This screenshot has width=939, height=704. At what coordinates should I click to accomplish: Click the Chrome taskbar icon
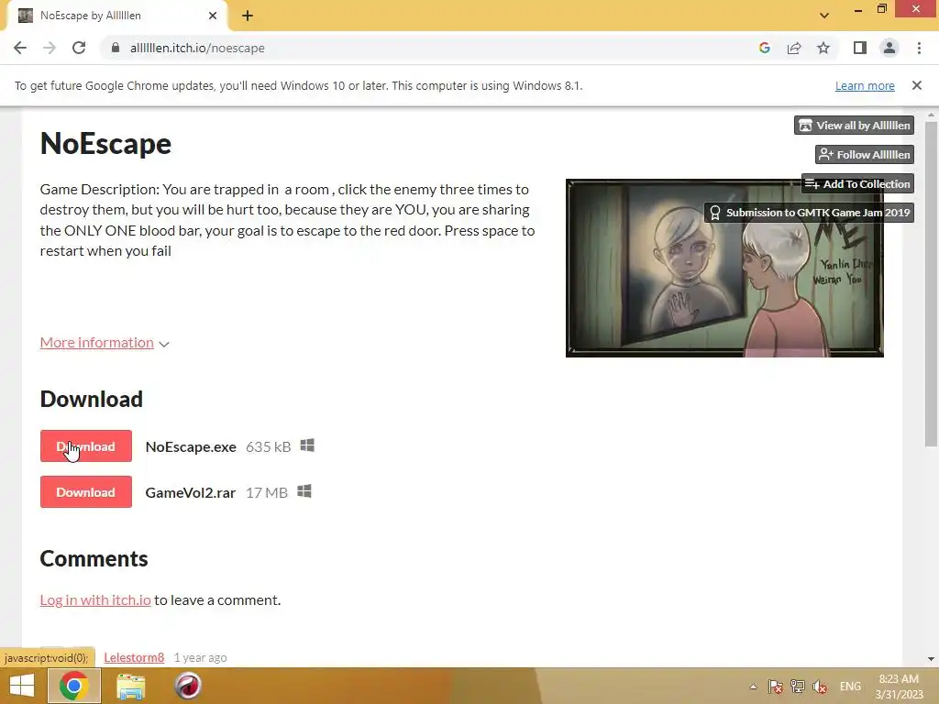tap(73, 686)
